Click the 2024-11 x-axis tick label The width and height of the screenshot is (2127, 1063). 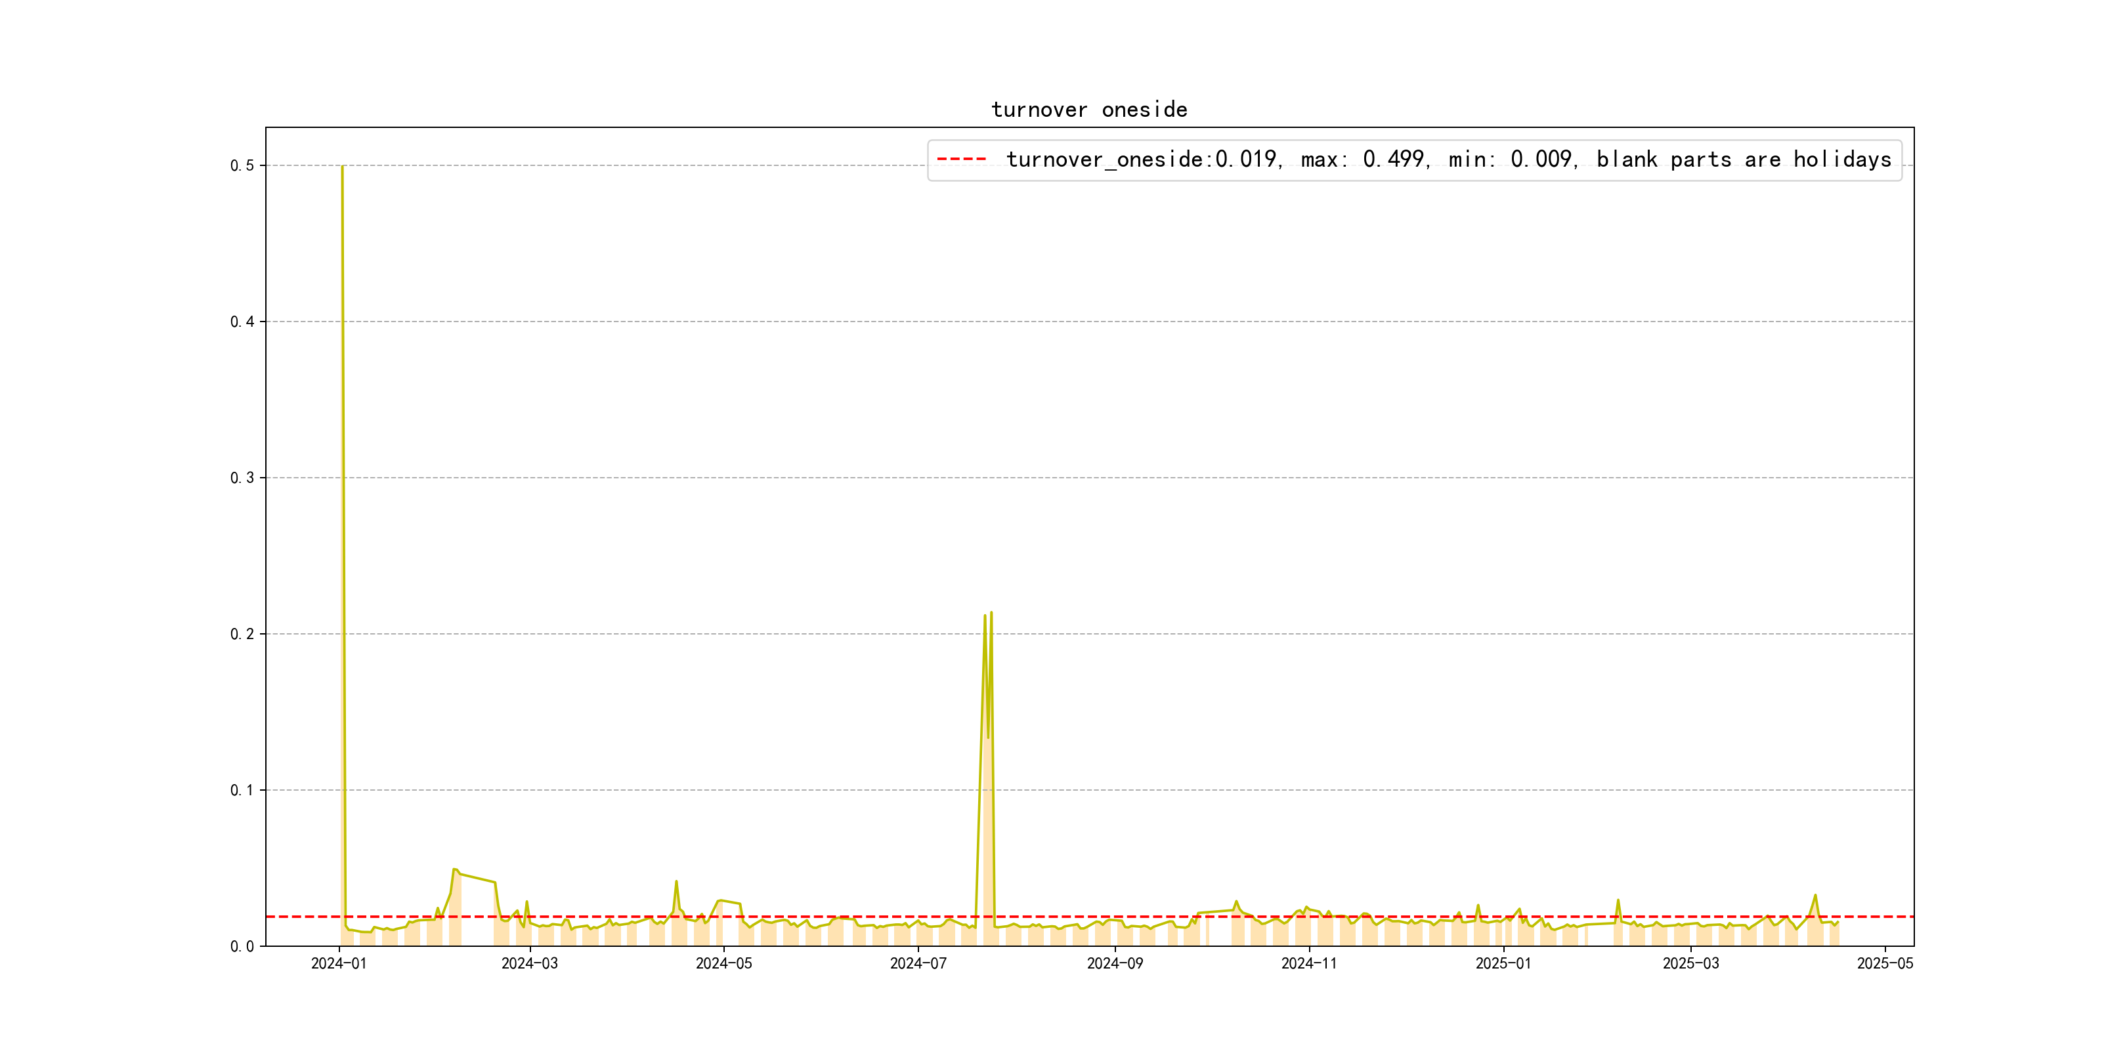[x=1309, y=964]
